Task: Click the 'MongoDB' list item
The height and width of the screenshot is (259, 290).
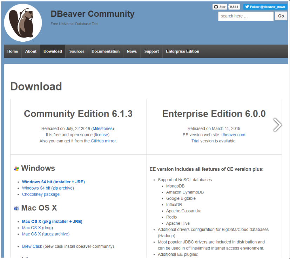Action: (x=175, y=186)
